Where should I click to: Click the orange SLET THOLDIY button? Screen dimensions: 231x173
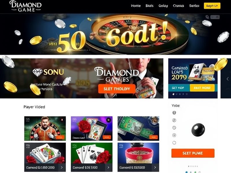click(117, 89)
